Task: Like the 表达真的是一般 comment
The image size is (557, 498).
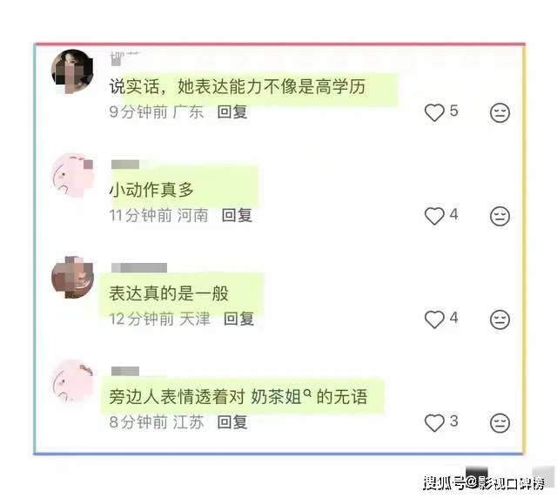Action: click(x=434, y=320)
